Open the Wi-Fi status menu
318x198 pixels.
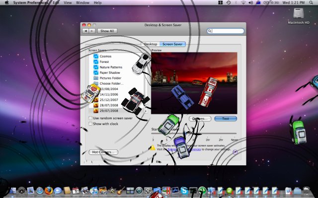coord(243,2)
